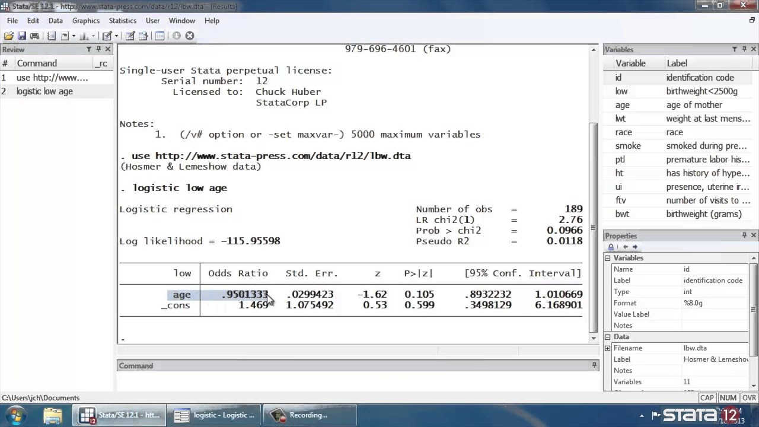Open the Statistics menu
759x427 pixels.
pyautogui.click(x=123, y=21)
